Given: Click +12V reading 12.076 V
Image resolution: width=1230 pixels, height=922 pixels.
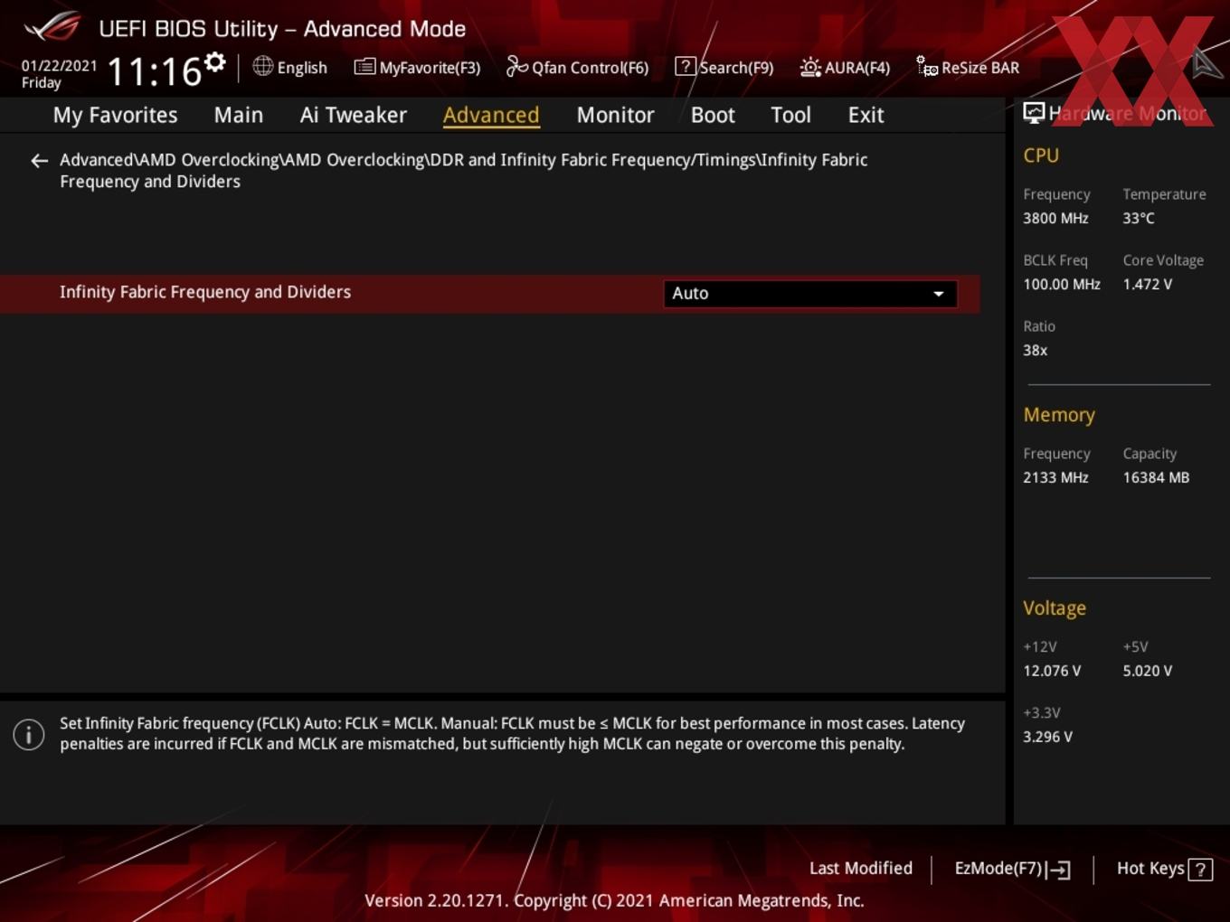Looking at the screenshot, I should coord(1052,672).
